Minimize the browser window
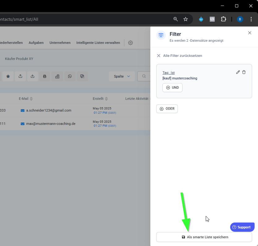Image resolution: width=258 pixels, height=246 pixels. [x=222, y=6]
